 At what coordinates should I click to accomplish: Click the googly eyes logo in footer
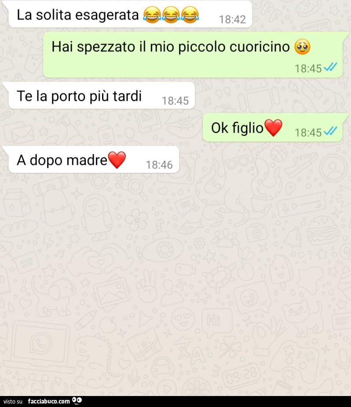[x=77, y=401]
